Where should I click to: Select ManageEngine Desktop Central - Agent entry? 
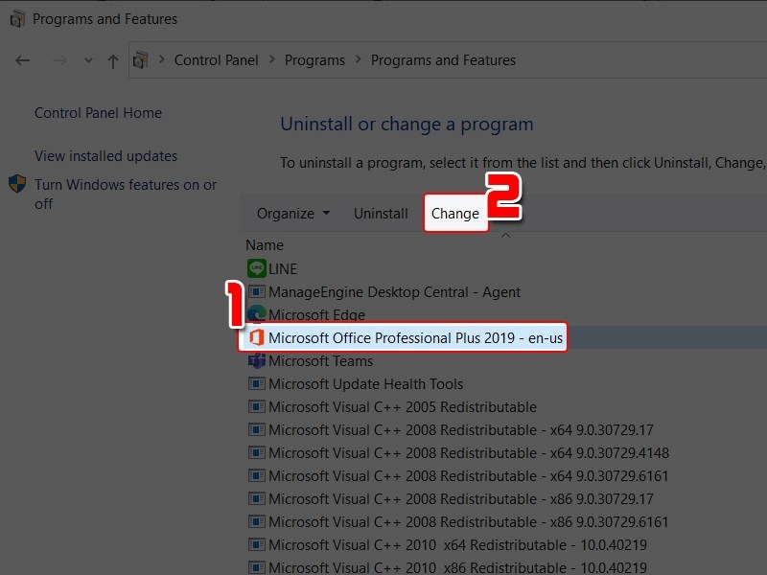pos(394,292)
